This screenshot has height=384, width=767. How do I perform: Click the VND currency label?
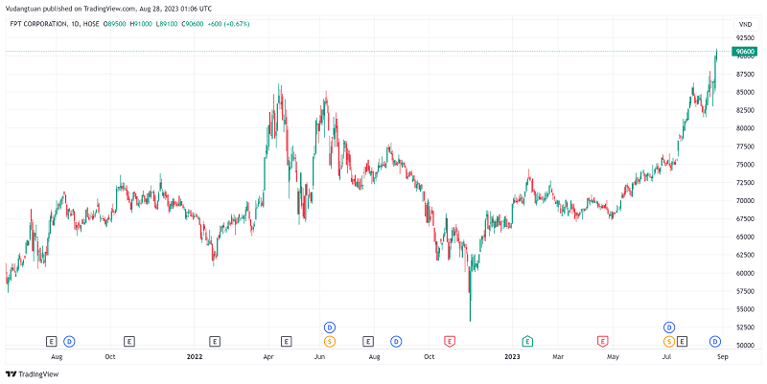(744, 24)
